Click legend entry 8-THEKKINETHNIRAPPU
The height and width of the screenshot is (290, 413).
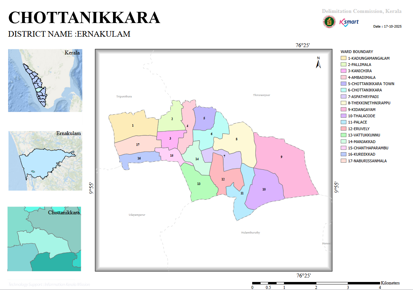pos(369,103)
